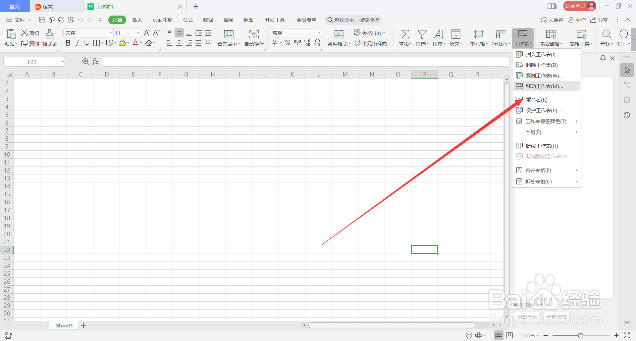636x341 pixels.
Task: Click the zoom slider handle
Action: coord(580,336)
